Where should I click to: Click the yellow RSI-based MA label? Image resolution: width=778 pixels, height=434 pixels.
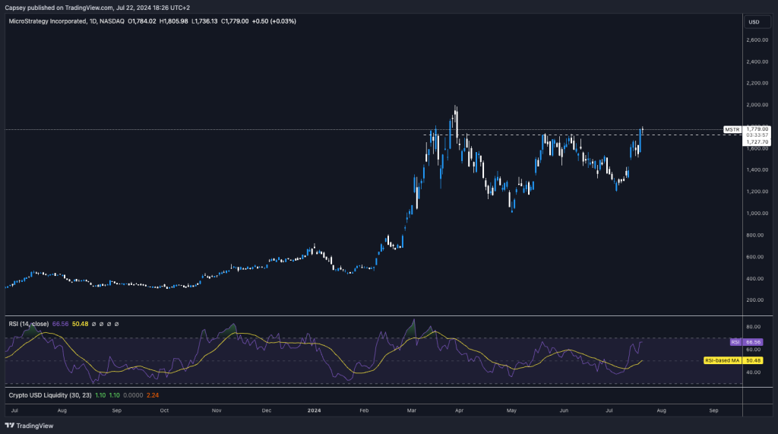(722, 360)
